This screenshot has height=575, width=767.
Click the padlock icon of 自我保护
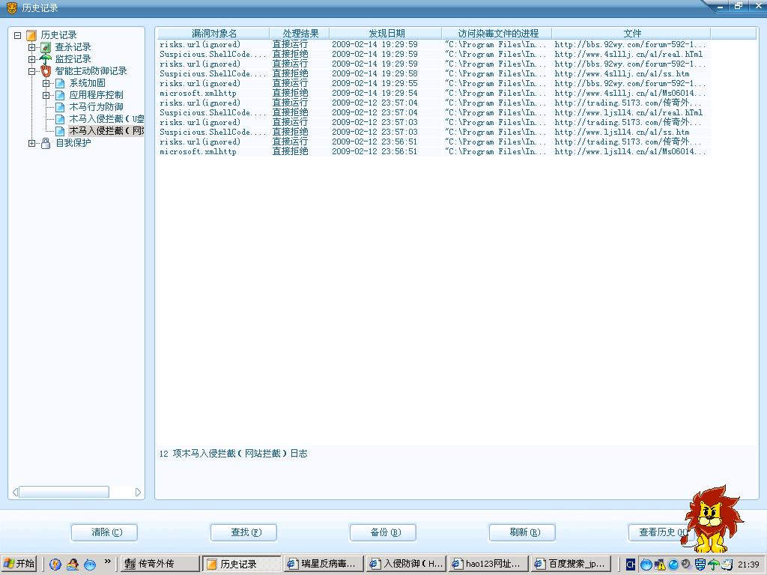pyautogui.click(x=46, y=143)
